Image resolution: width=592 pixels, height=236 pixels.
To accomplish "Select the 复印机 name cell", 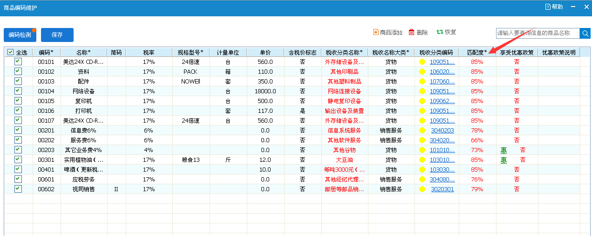I will (x=83, y=101).
